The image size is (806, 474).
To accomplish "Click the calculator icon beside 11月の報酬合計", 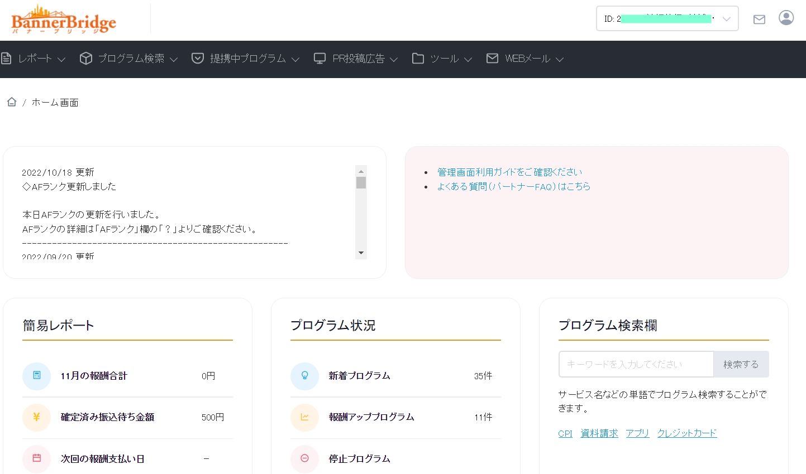I will pyautogui.click(x=36, y=376).
